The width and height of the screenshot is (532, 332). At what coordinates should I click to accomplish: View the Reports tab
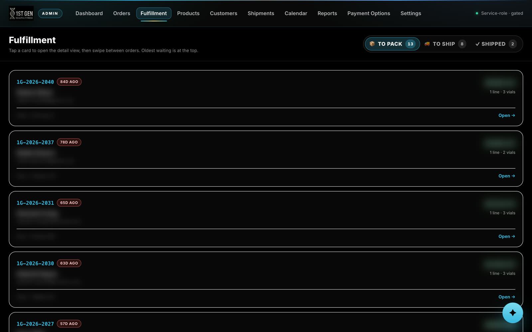tap(327, 13)
